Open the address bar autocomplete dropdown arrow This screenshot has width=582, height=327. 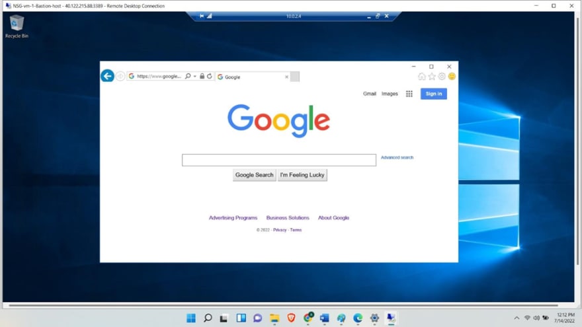(x=195, y=77)
